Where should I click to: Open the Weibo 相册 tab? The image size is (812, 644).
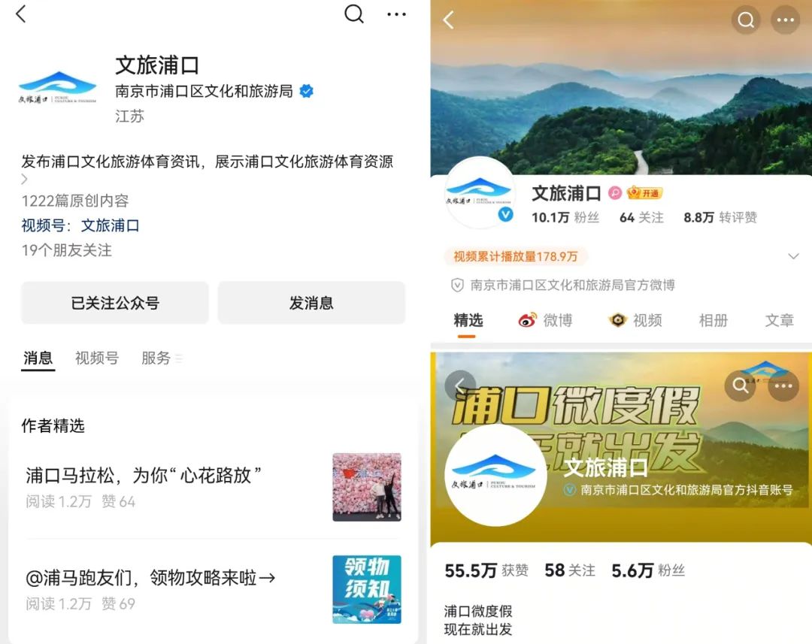point(714,321)
